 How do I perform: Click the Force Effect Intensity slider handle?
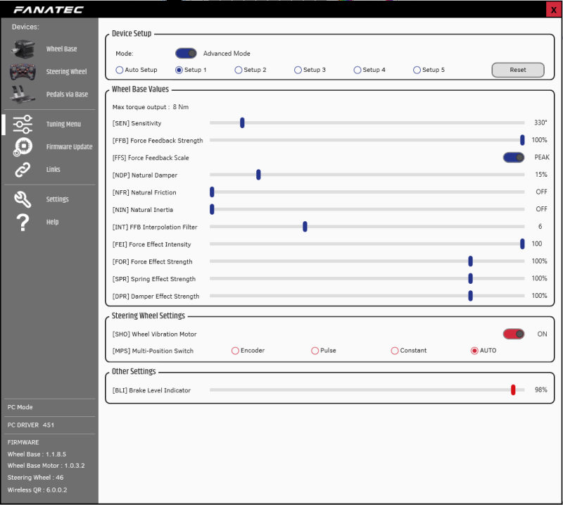click(x=522, y=244)
